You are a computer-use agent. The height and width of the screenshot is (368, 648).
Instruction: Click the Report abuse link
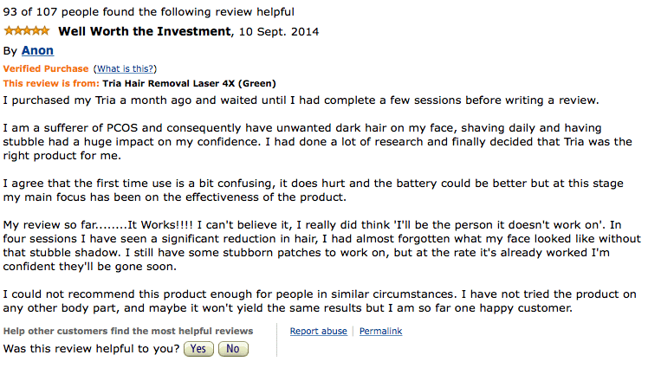pyautogui.click(x=319, y=332)
